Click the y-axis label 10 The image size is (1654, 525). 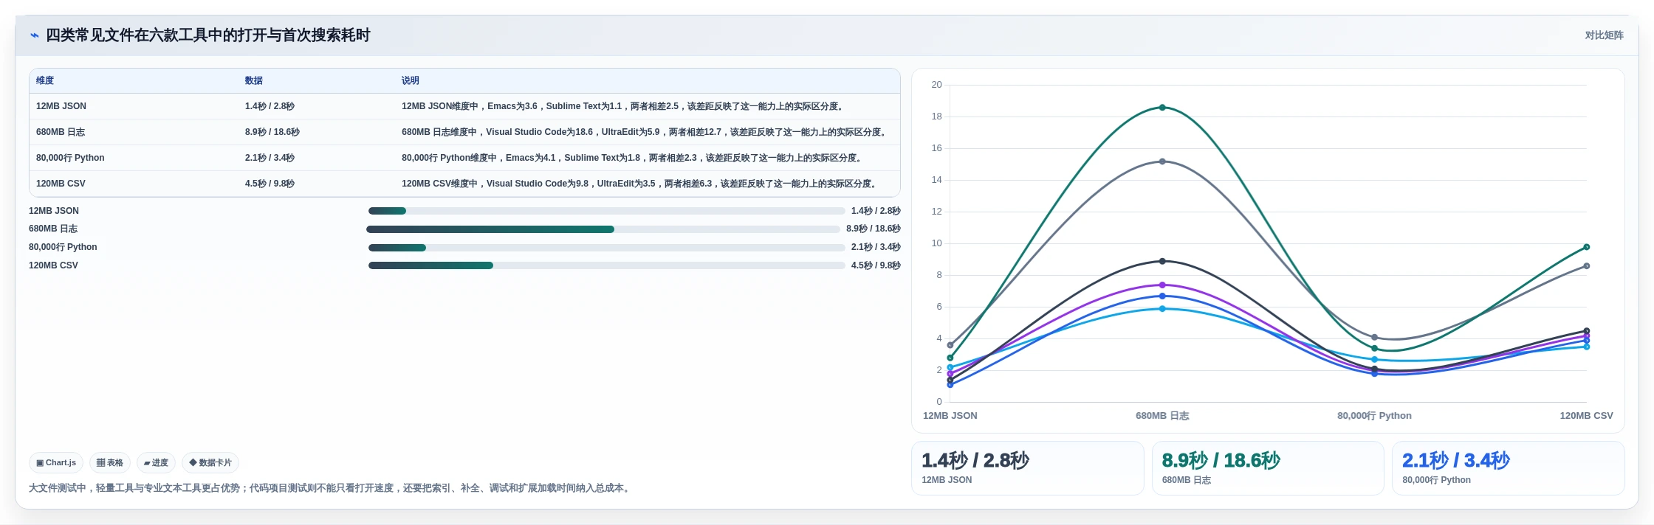pyautogui.click(x=936, y=243)
